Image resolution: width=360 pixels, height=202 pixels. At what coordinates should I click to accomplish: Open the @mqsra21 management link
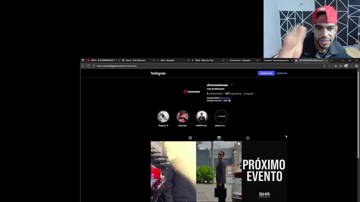point(225,98)
